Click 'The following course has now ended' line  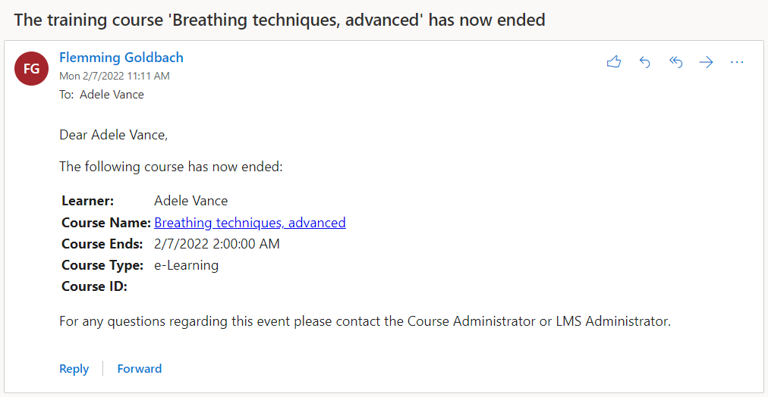click(x=171, y=167)
